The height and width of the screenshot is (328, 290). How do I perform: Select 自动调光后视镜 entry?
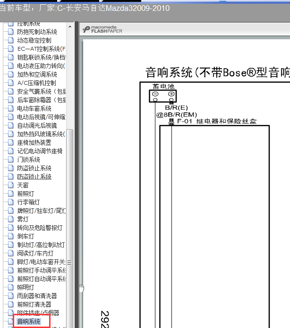(37, 125)
